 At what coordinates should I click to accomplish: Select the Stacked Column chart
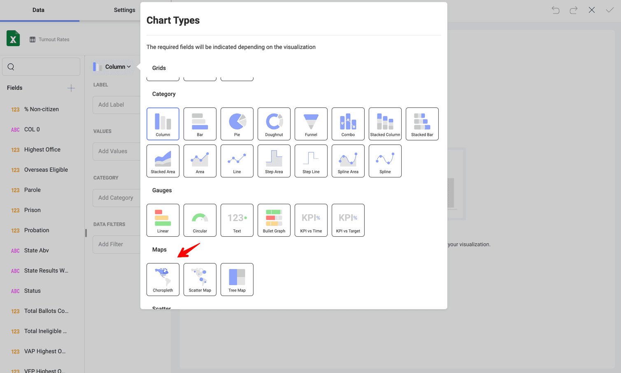point(385,124)
